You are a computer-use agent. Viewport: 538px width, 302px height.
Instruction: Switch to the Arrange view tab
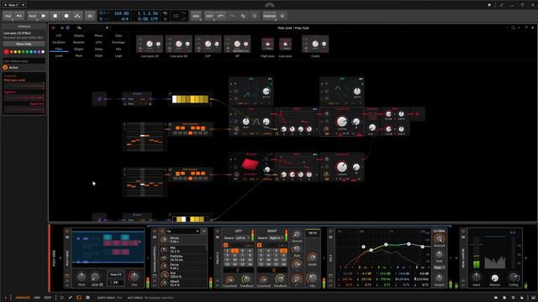coord(23,298)
